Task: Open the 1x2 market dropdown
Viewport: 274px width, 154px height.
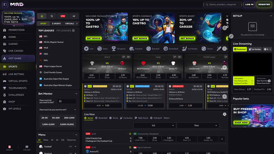Action: point(155,125)
